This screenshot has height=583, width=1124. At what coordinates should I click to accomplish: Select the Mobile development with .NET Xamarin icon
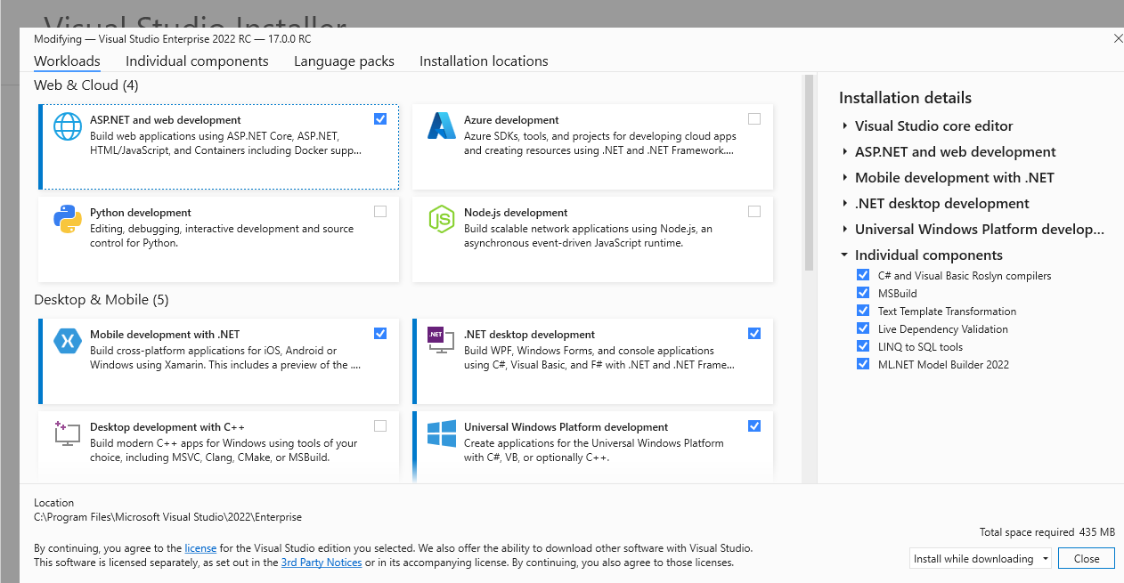tap(67, 340)
